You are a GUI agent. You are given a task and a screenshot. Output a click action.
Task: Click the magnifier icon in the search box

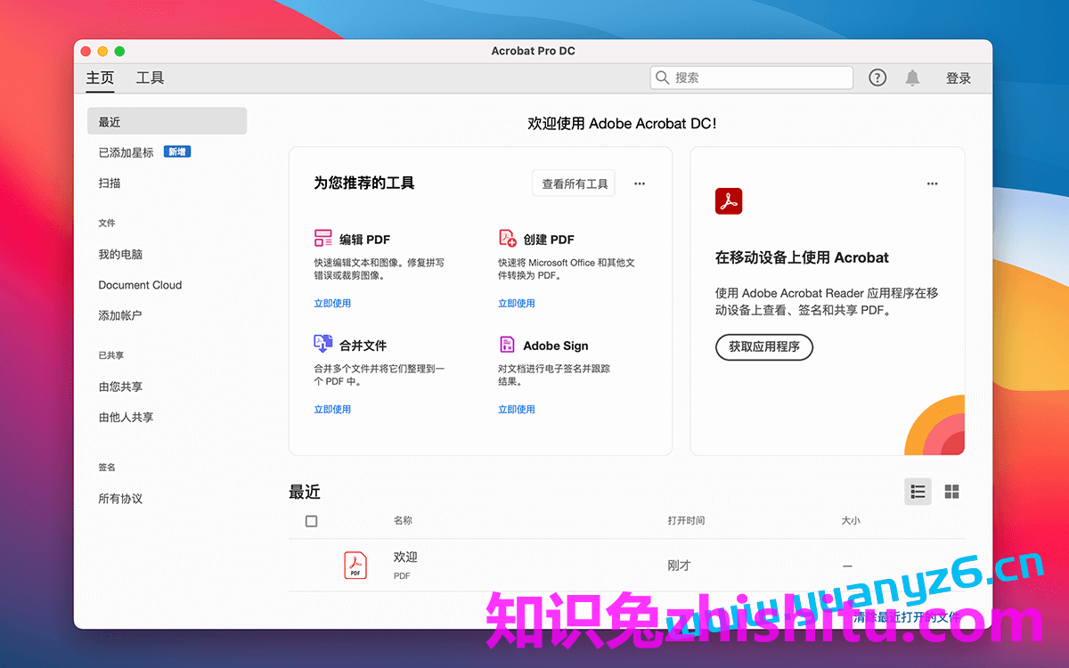tap(663, 77)
